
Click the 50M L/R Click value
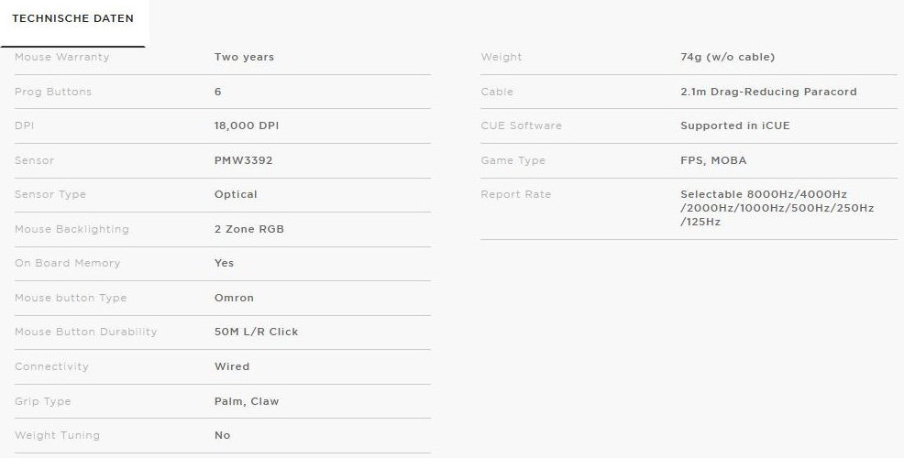tap(256, 332)
